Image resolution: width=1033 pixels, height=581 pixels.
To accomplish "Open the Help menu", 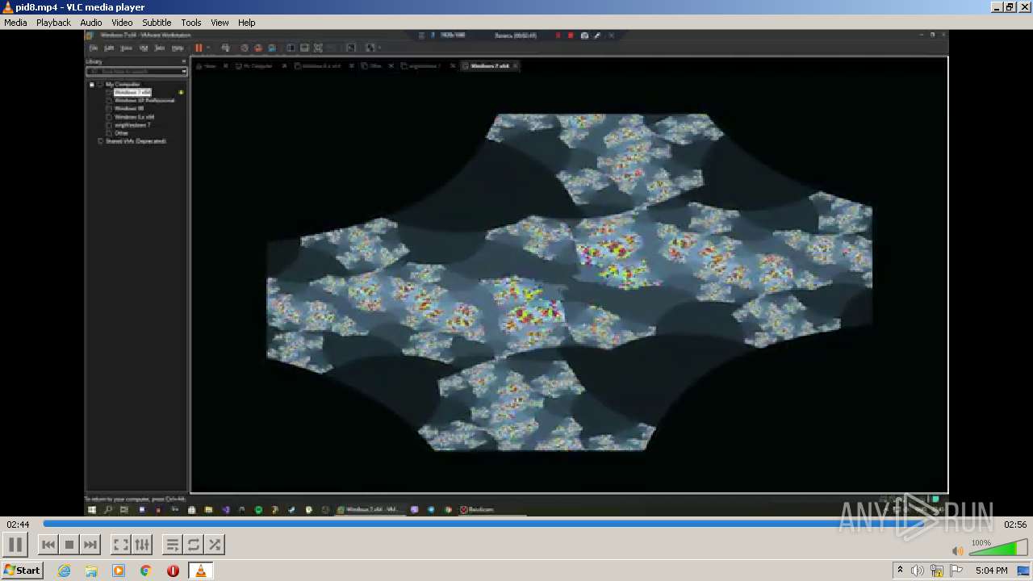I will click(247, 23).
